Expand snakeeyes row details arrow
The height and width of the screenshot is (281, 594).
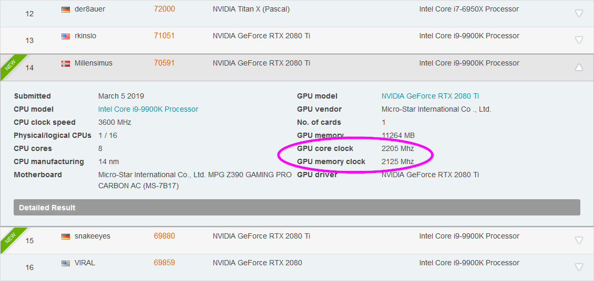coord(579,240)
